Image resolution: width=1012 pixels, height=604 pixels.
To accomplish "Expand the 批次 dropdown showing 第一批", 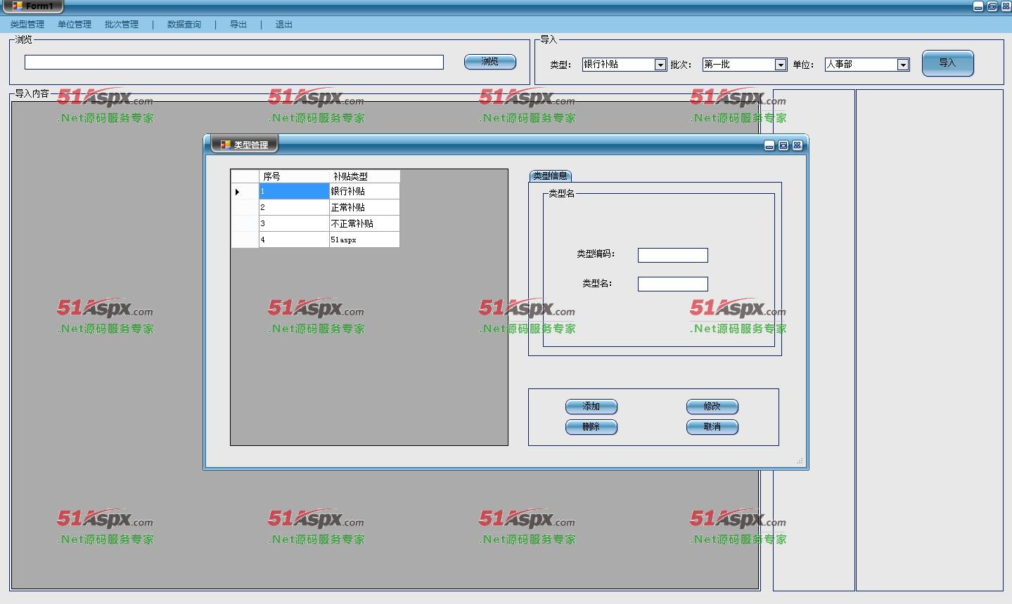I will pyautogui.click(x=780, y=65).
